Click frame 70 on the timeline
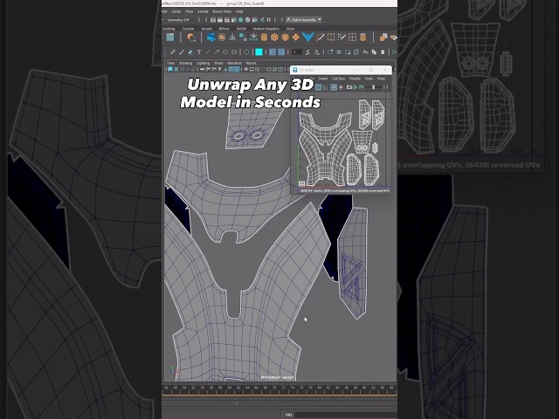Image resolution: width=559 pixels, height=419 pixels. 274,388
